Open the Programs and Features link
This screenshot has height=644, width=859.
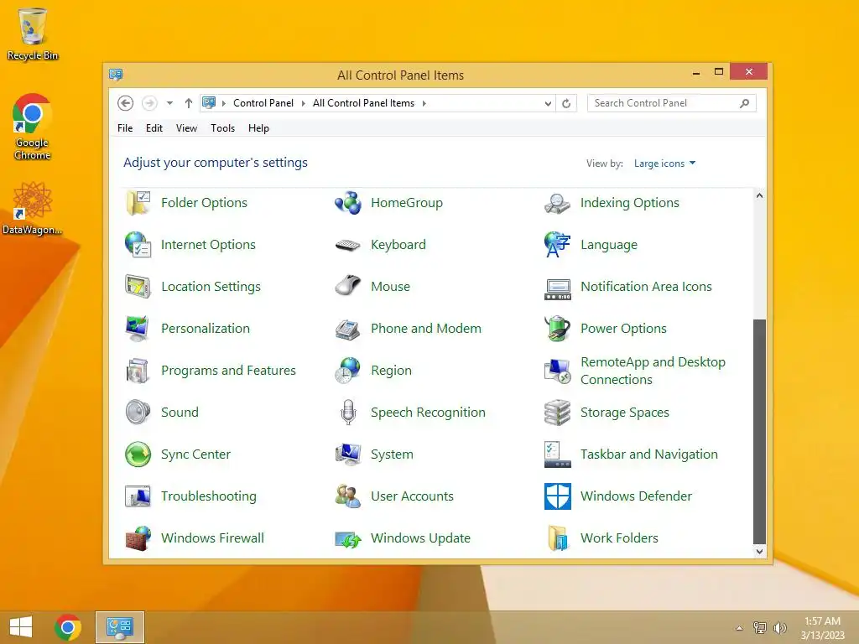click(x=228, y=371)
